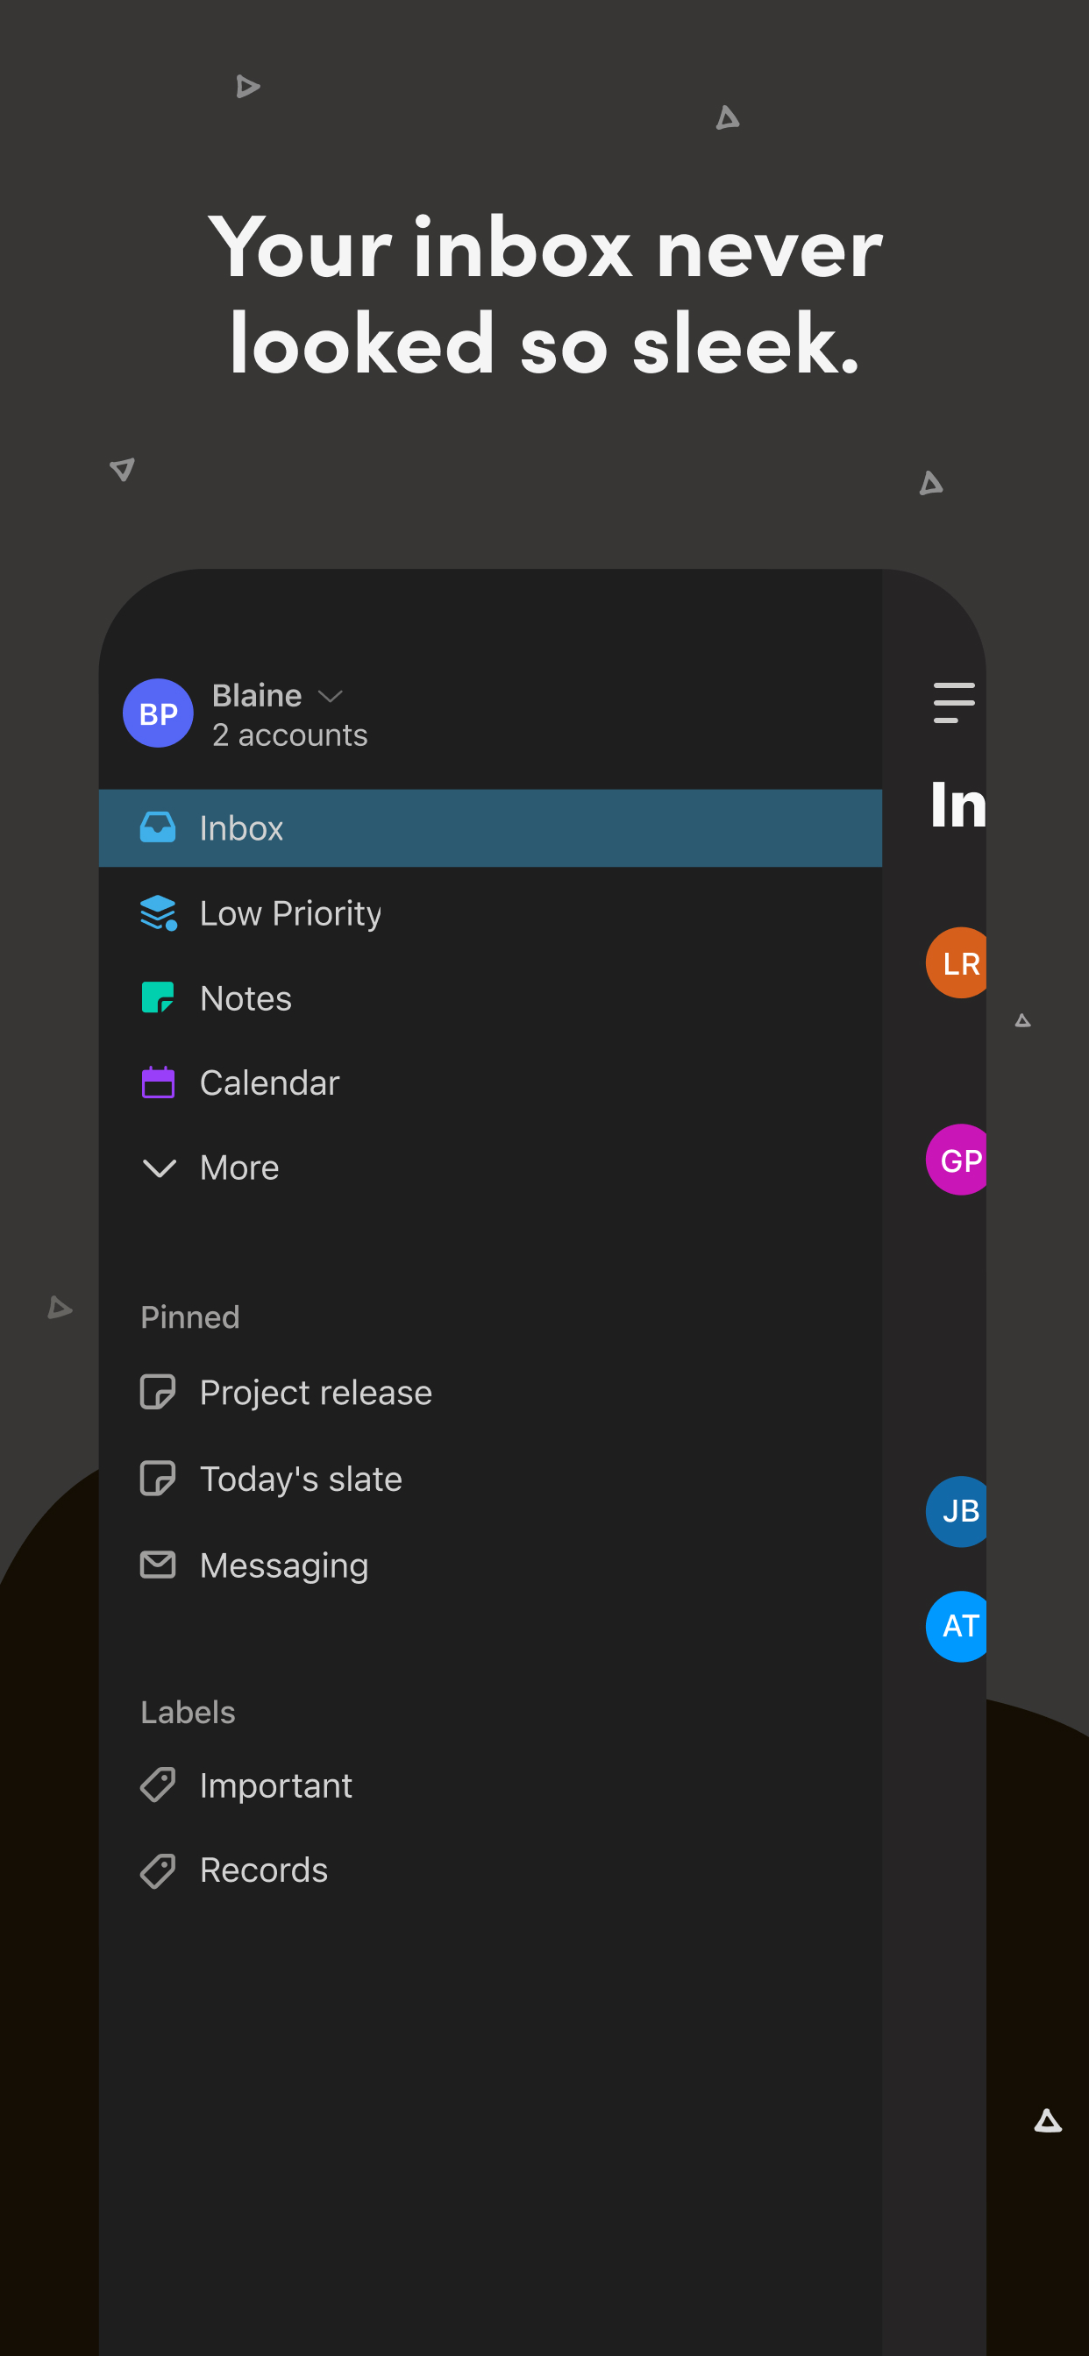This screenshot has width=1089, height=2356.
Task: Click the Messaging envelope icon
Action: [x=158, y=1565]
